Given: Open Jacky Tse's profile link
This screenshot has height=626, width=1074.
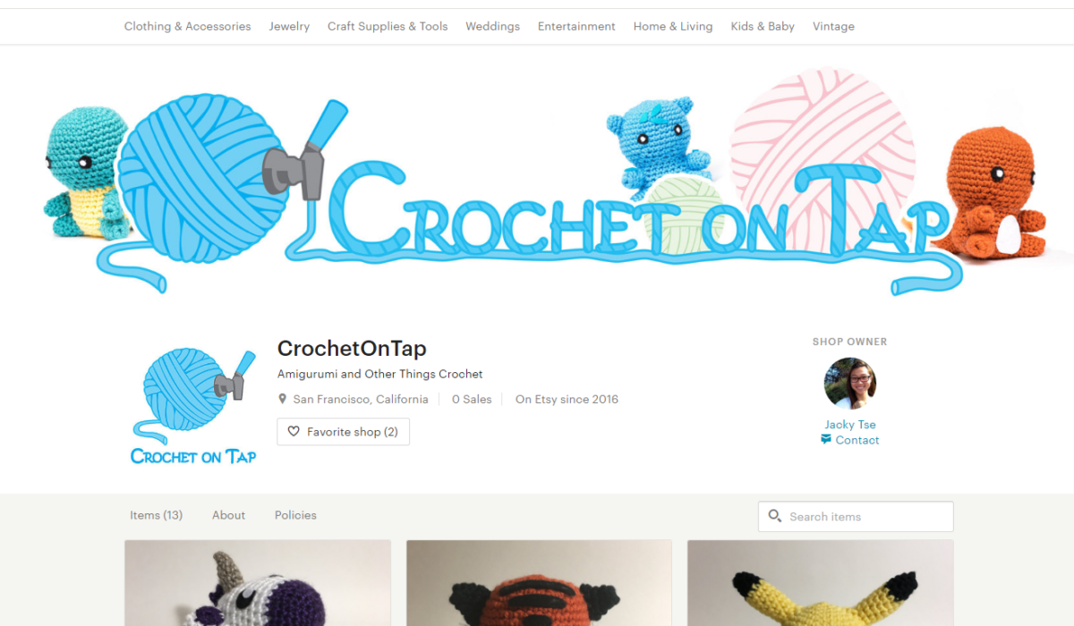Looking at the screenshot, I should click(850, 425).
